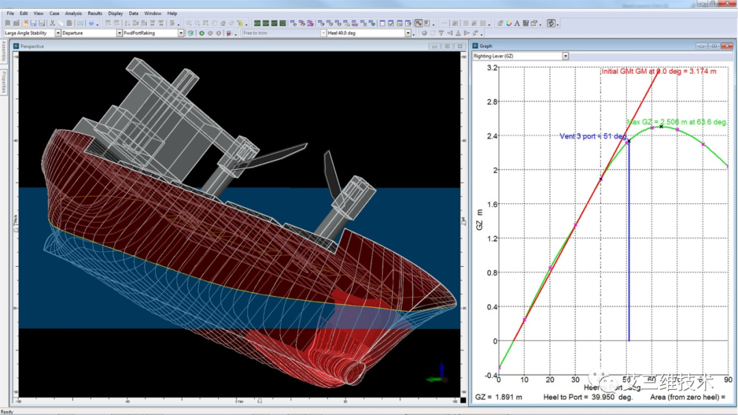
Task: Click the first green view icon
Action: tap(258, 23)
